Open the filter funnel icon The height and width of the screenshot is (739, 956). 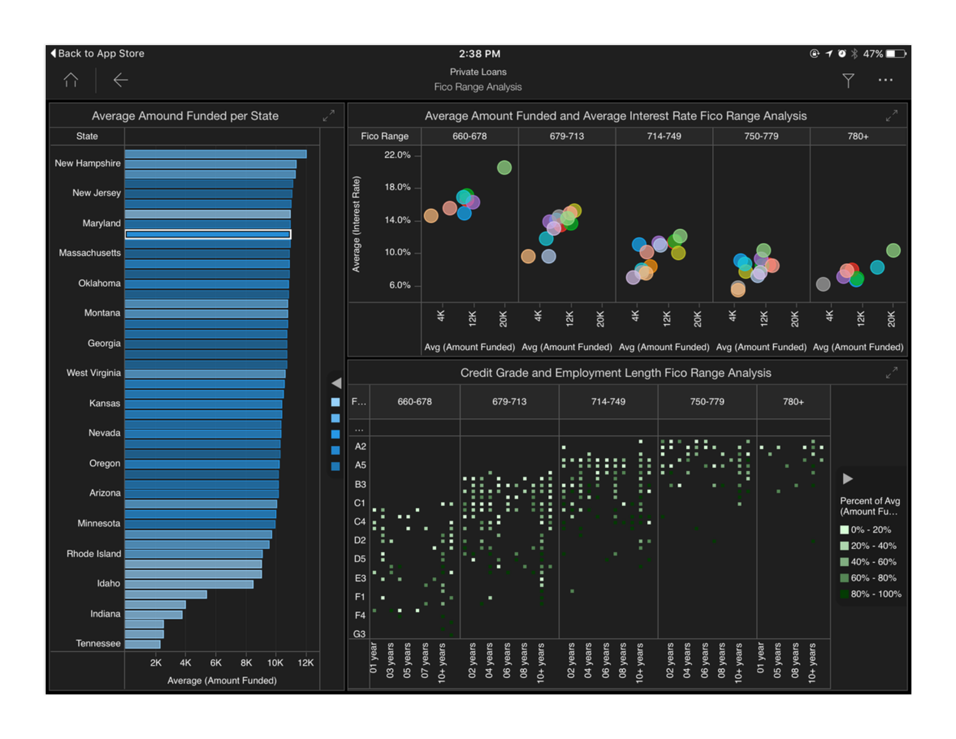[848, 80]
